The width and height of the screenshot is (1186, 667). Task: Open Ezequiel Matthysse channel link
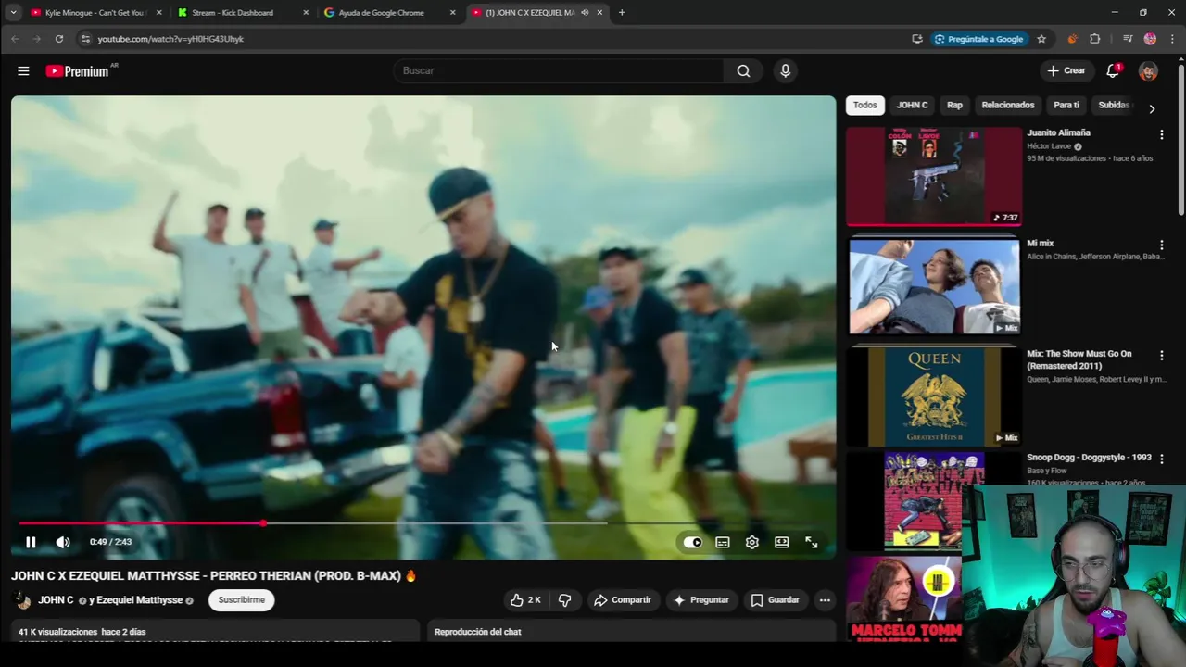[139, 600]
